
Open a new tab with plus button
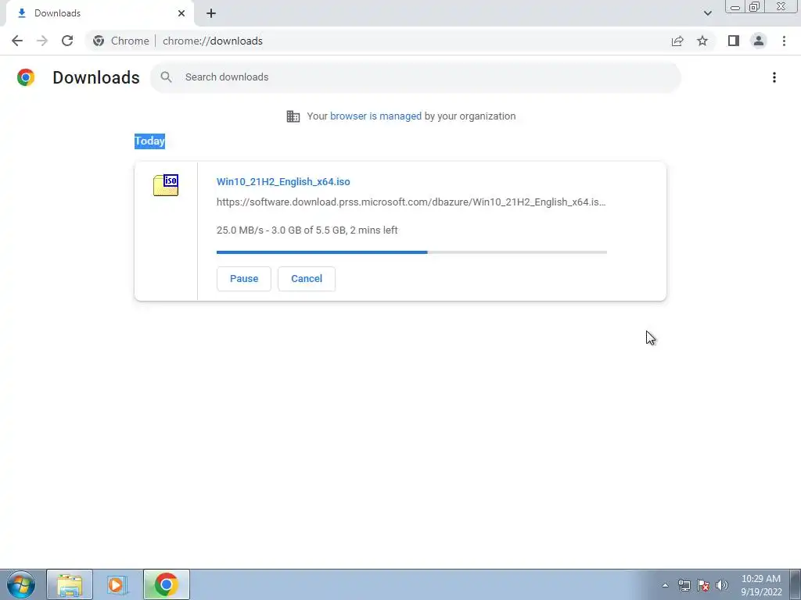point(211,13)
